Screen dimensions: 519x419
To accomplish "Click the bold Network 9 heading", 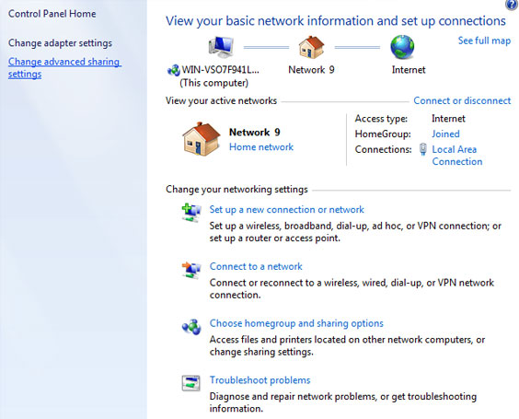I will 255,133.
